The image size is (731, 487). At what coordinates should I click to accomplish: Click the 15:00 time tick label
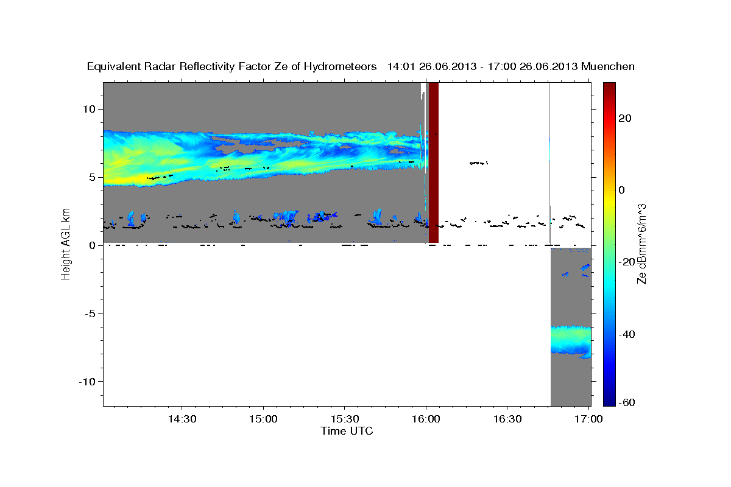point(263,419)
